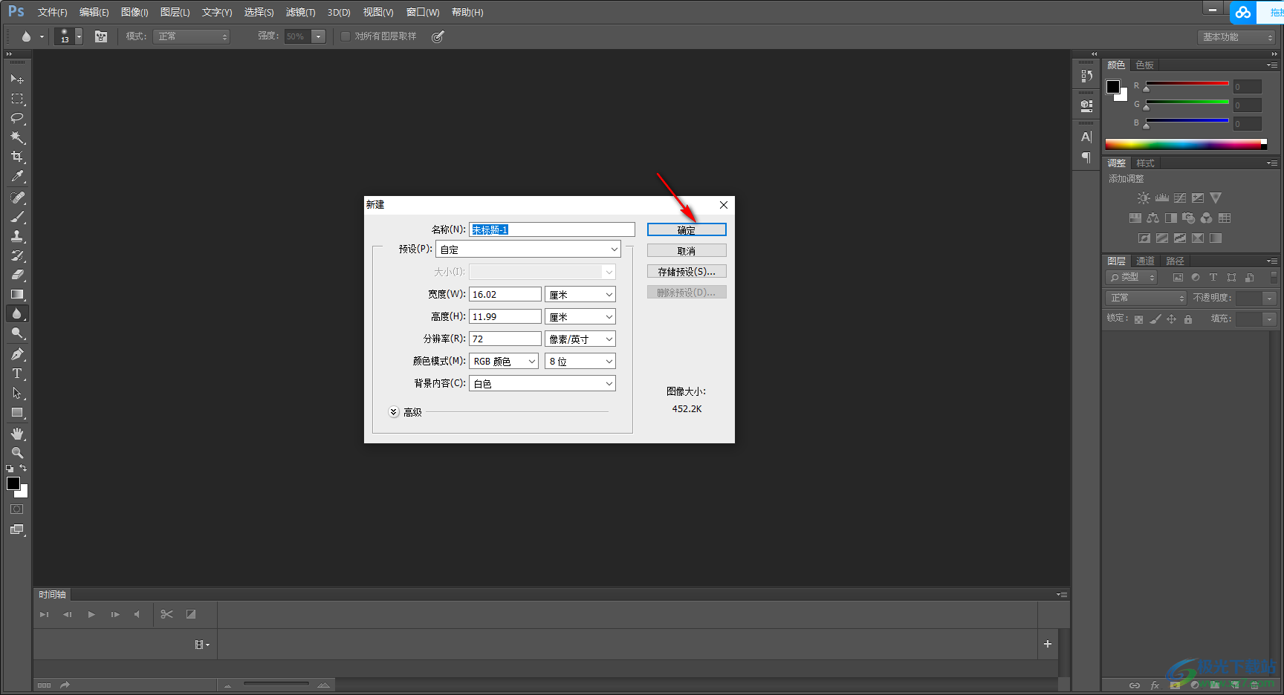
Task: Toggle Sample All Layers checkbox
Action: 345,36
